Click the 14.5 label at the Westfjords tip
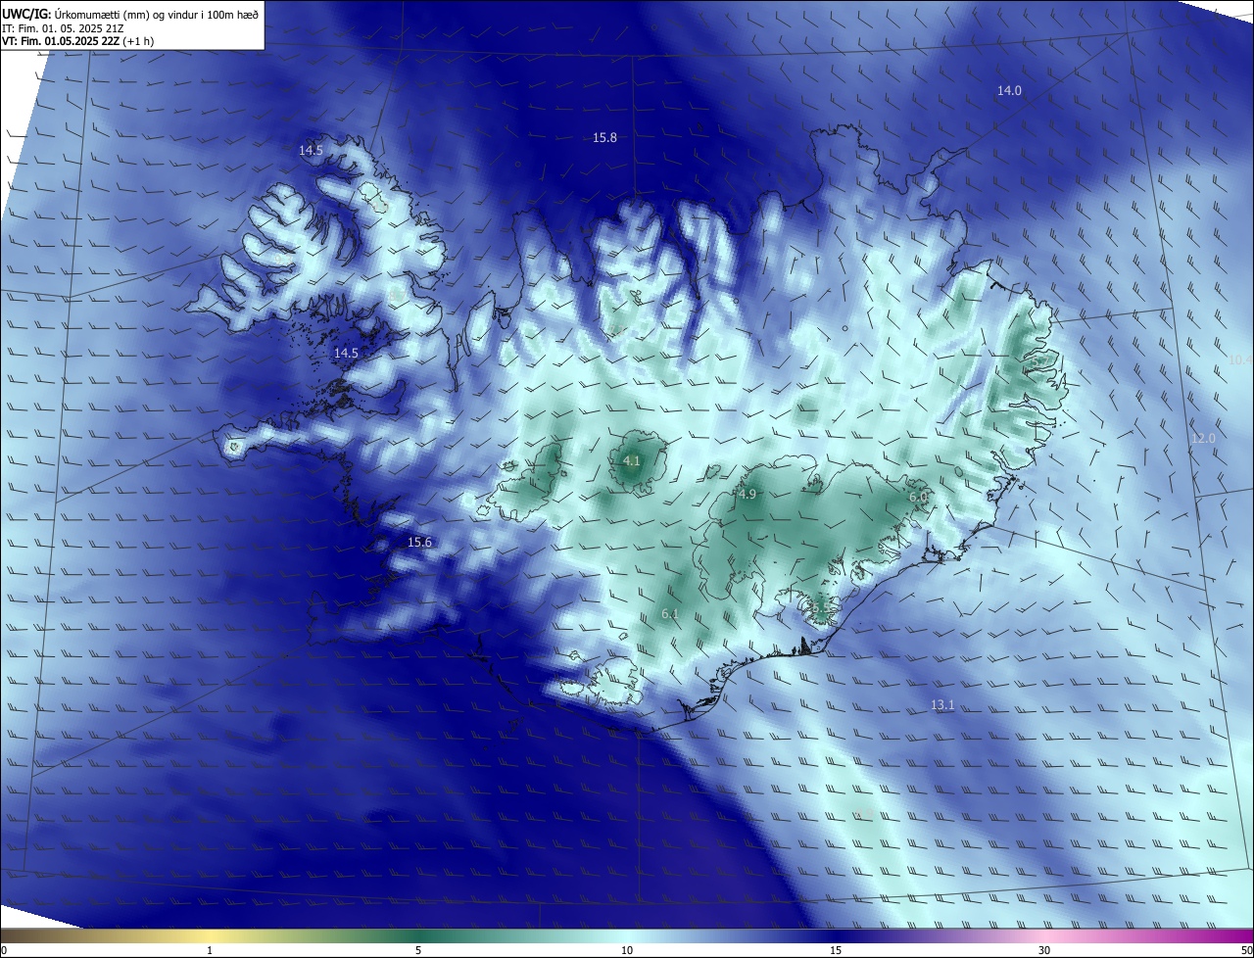 click(x=311, y=150)
